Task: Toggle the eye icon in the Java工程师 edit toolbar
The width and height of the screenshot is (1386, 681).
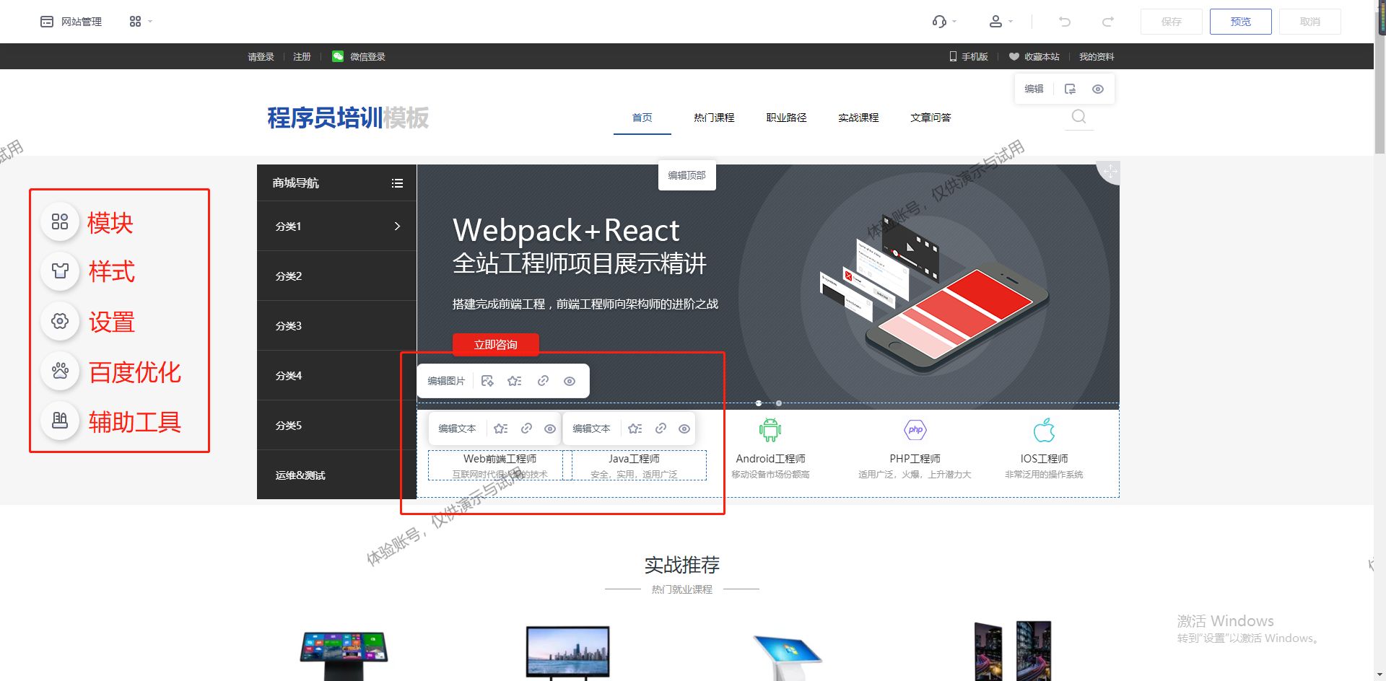Action: [684, 428]
